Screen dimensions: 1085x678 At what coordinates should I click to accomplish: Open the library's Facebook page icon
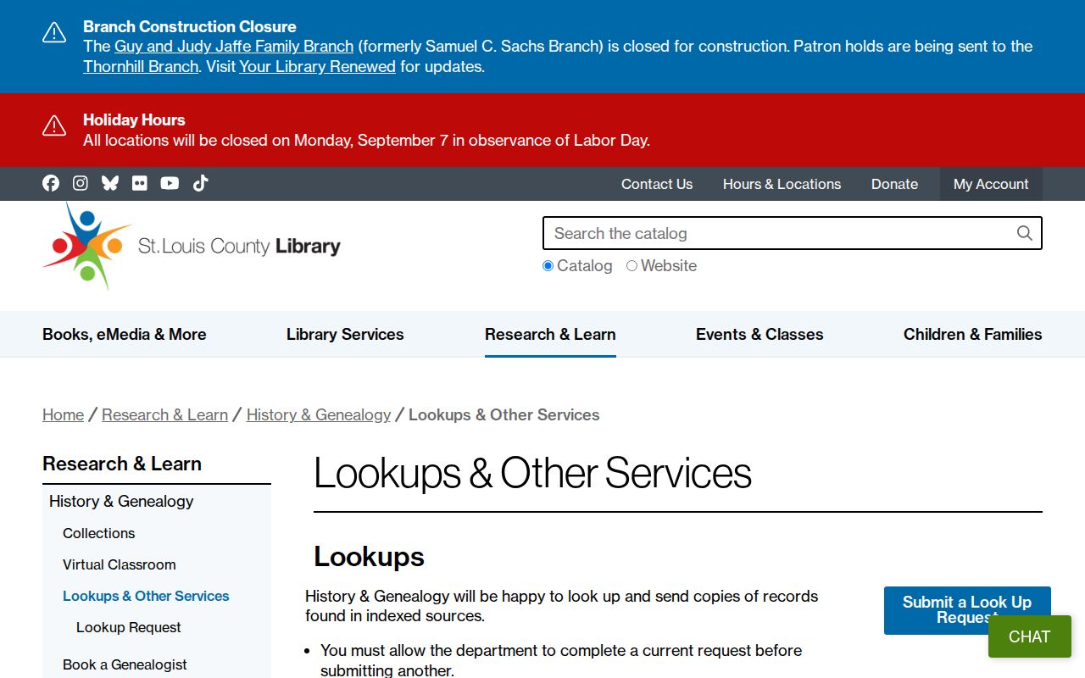[51, 183]
